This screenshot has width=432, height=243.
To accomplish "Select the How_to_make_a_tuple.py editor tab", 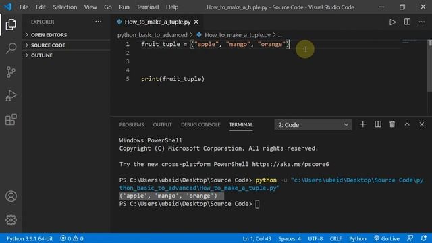I will tap(157, 22).
